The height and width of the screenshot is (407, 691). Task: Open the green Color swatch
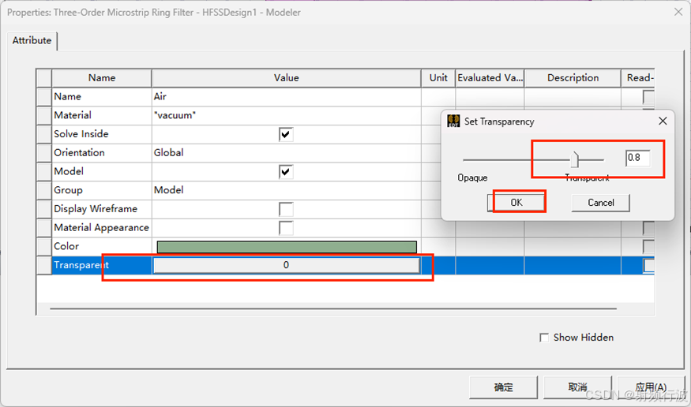287,247
